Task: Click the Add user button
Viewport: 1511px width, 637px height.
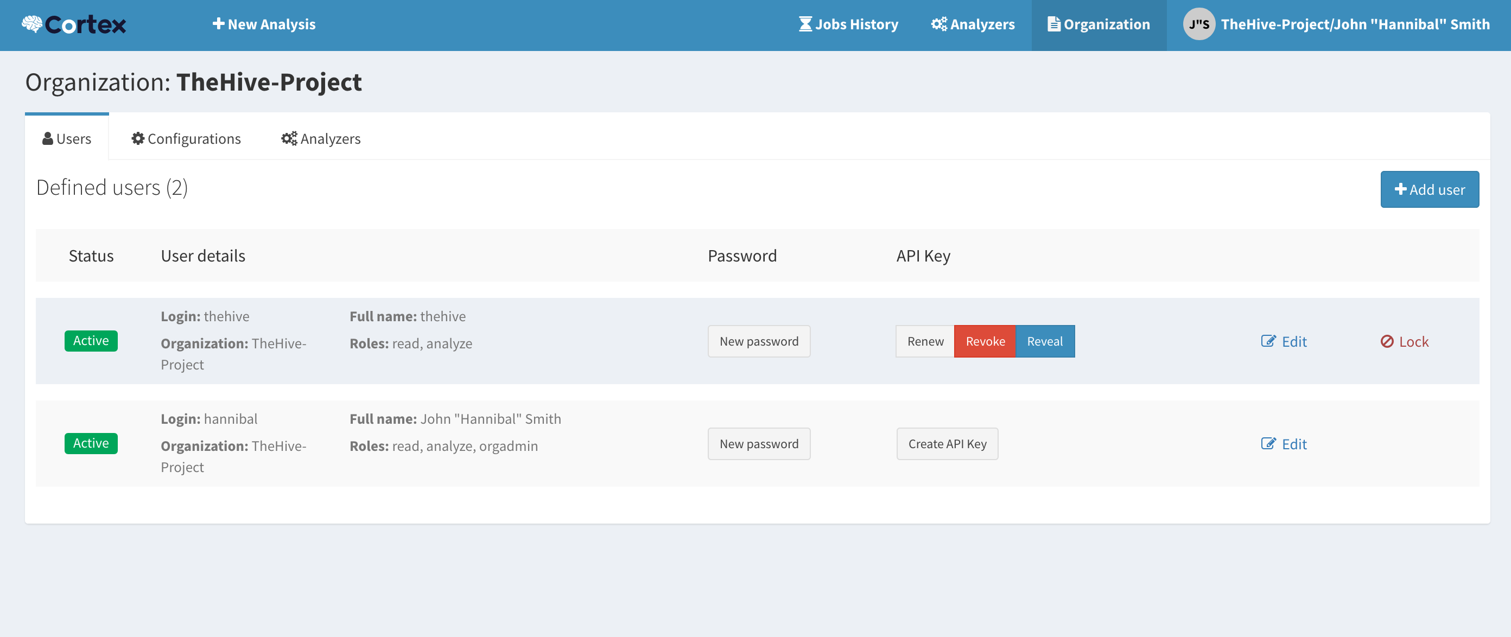Action: click(x=1430, y=189)
